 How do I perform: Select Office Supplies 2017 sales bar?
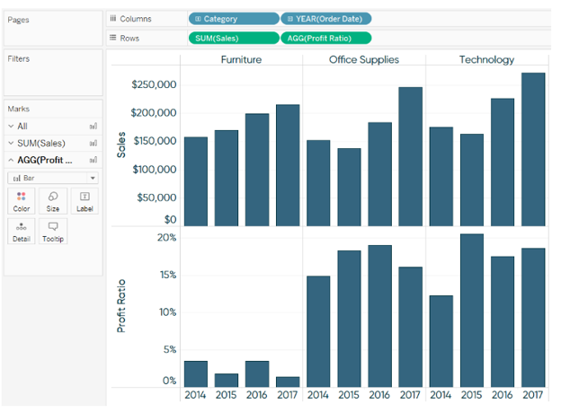click(410, 156)
